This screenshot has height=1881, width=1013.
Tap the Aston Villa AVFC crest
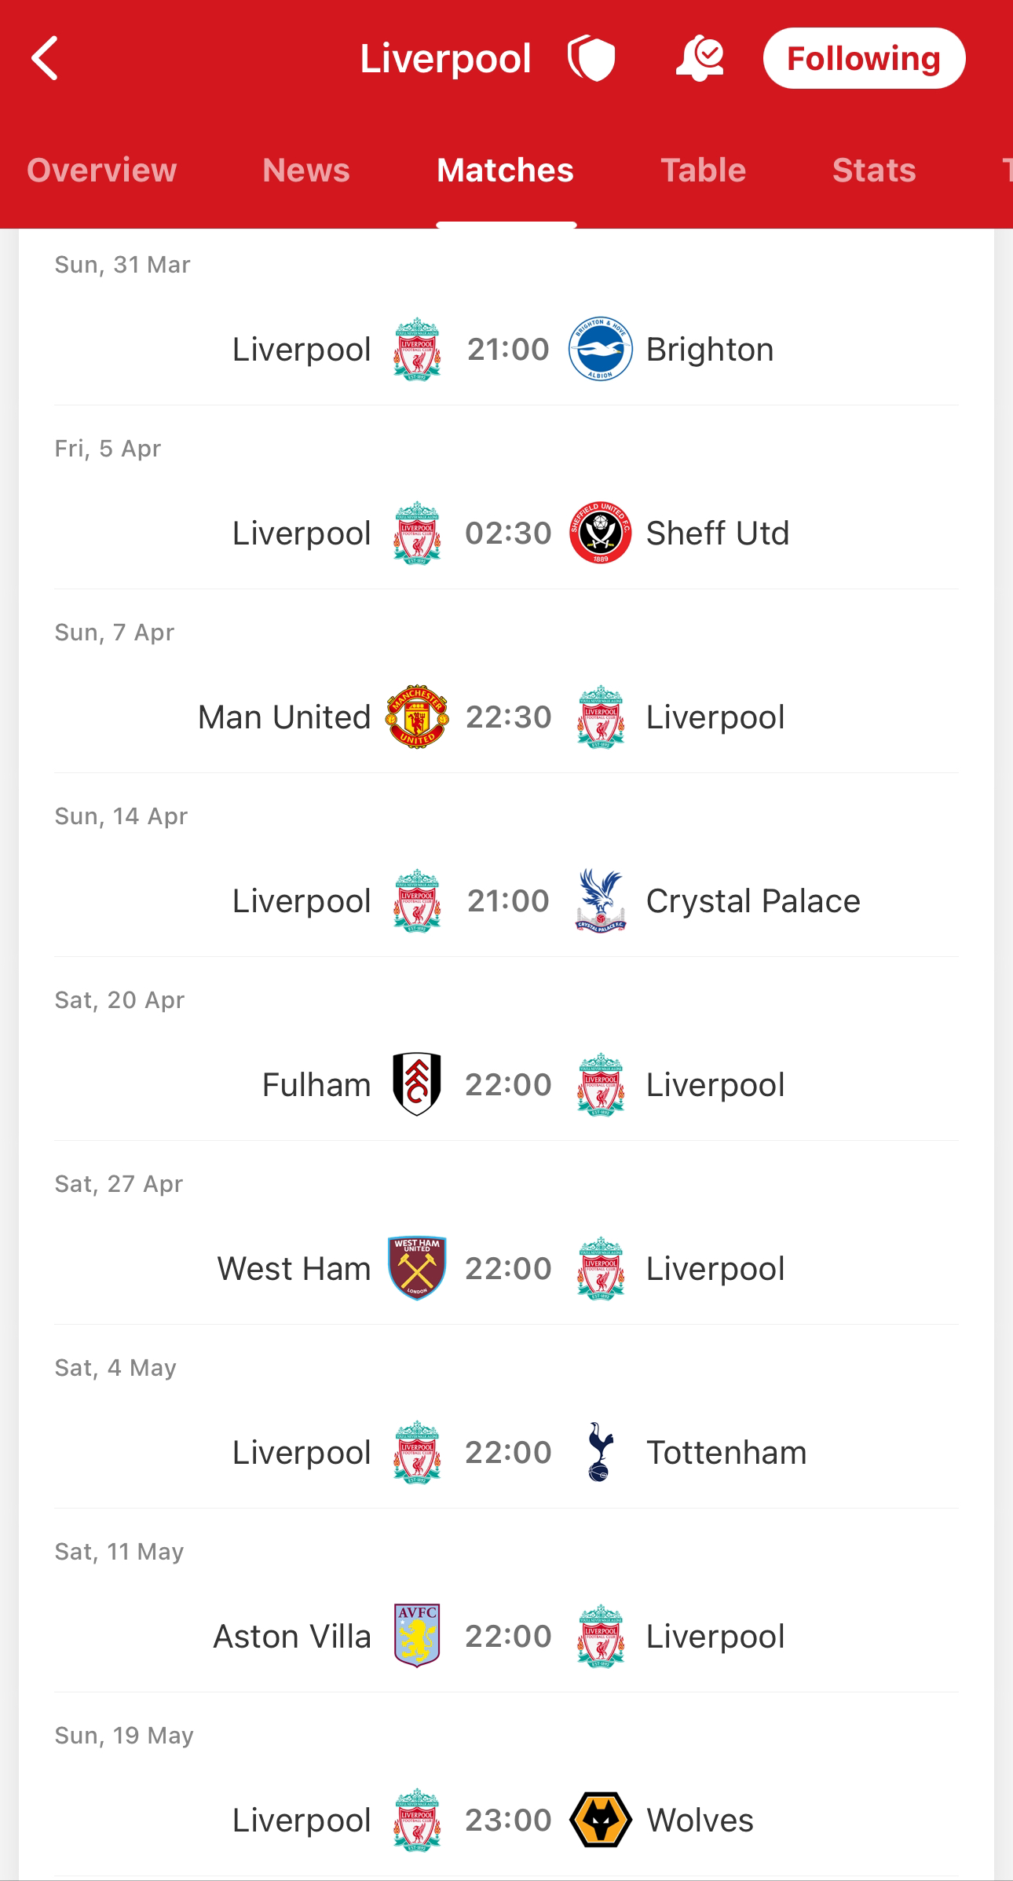[x=417, y=1636]
